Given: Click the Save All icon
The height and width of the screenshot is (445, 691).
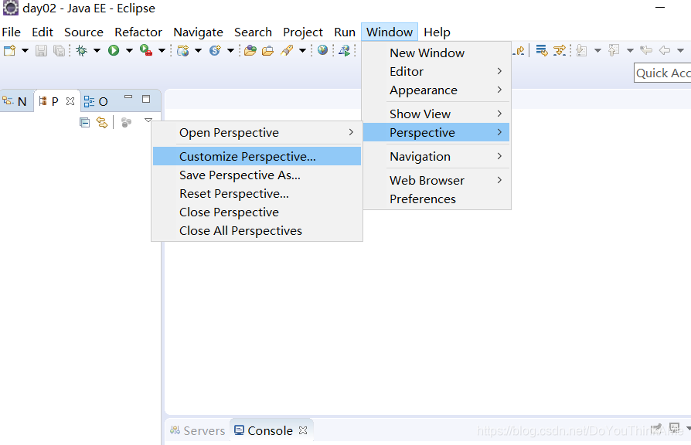Looking at the screenshot, I should tap(59, 51).
